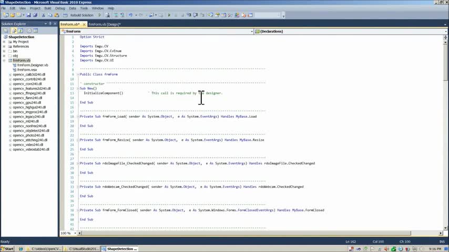This screenshot has height=252, width=449.
Task: Open the Build menu
Action: [47, 8]
